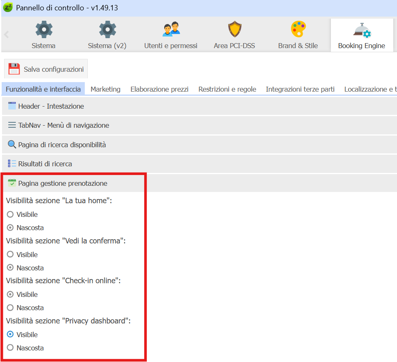The height and width of the screenshot is (362, 397).
Task: Set "Vedi la conferma" section to Visibile
Action: click(x=10, y=255)
